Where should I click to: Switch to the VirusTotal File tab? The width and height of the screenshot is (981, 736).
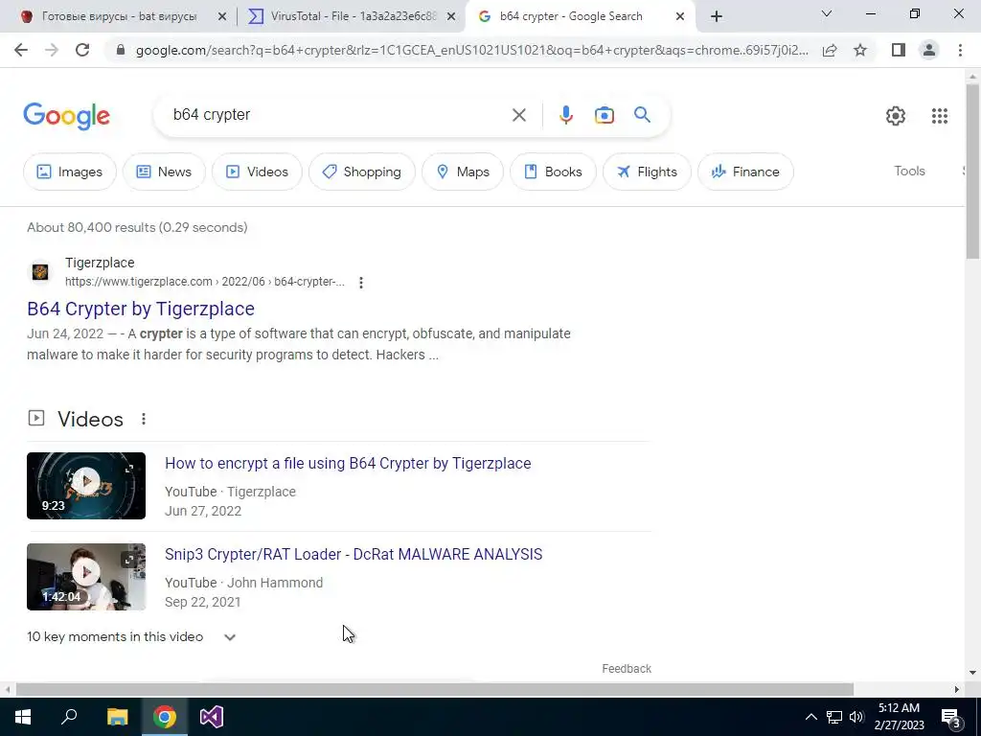pyautogui.click(x=353, y=16)
